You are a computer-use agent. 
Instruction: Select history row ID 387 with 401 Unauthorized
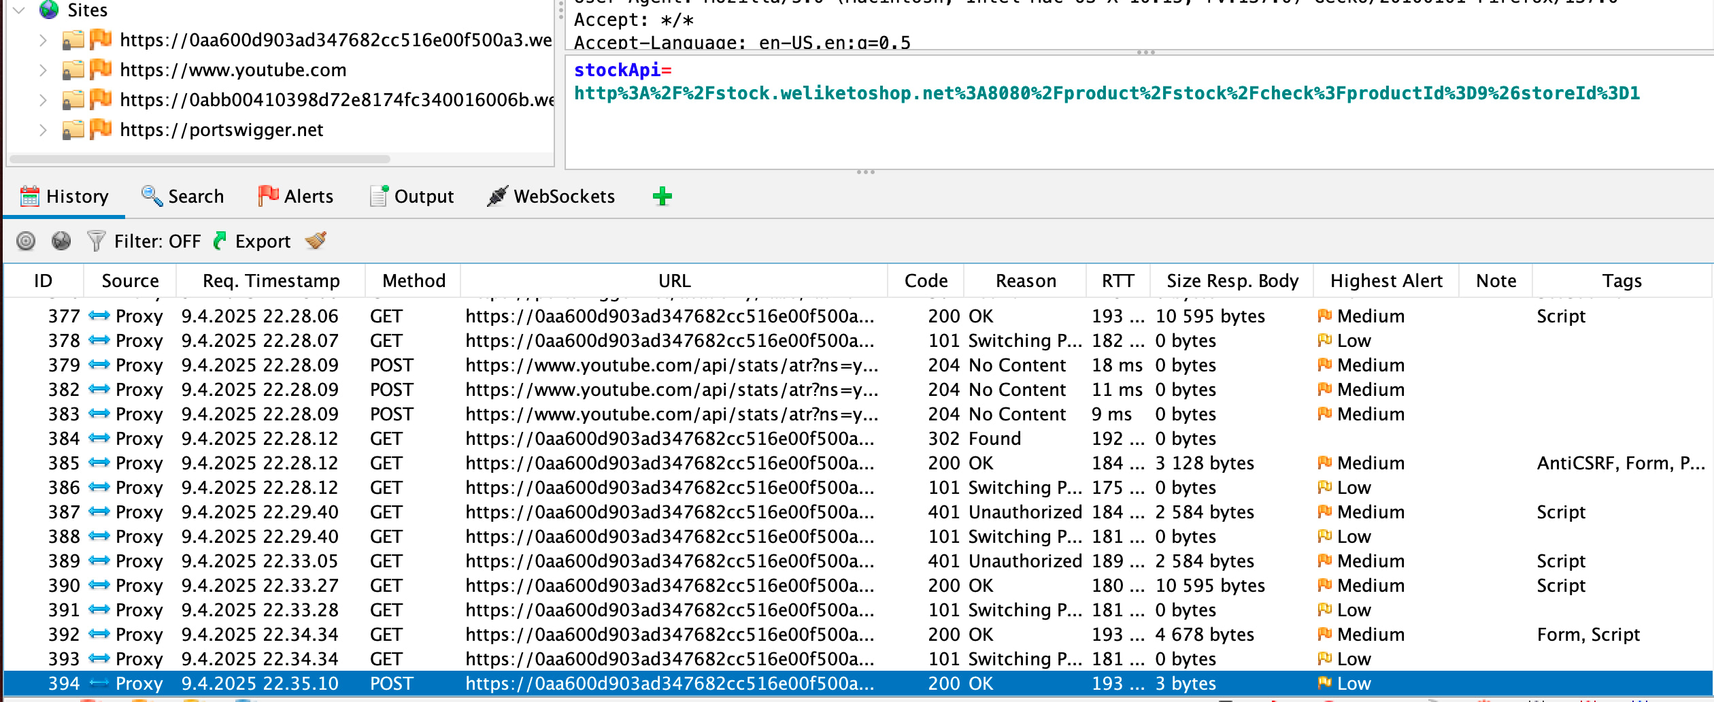476,512
